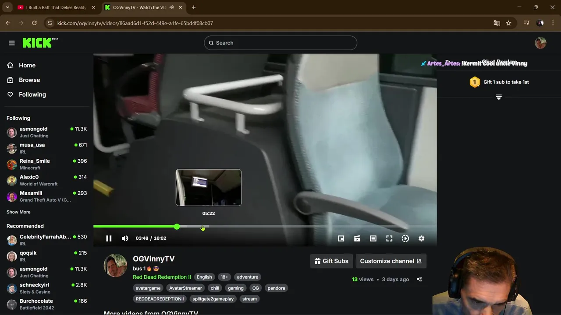Click the Kick logo
Viewport: 561px width, 315px height.
[40, 42]
